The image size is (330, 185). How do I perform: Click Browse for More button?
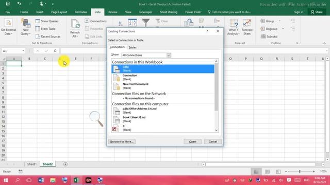[122, 142]
